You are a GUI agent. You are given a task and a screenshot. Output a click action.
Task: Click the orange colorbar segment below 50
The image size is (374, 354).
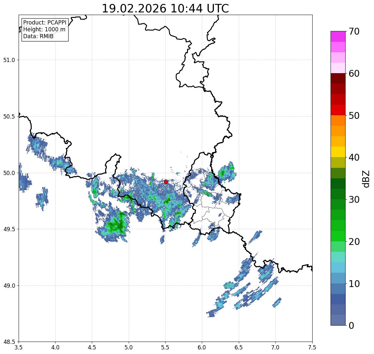click(x=338, y=121)
